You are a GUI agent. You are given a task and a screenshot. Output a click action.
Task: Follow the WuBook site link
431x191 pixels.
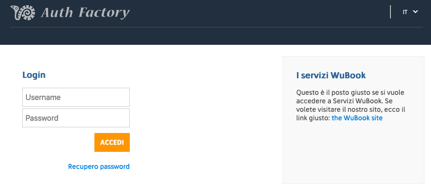point(357,118)
